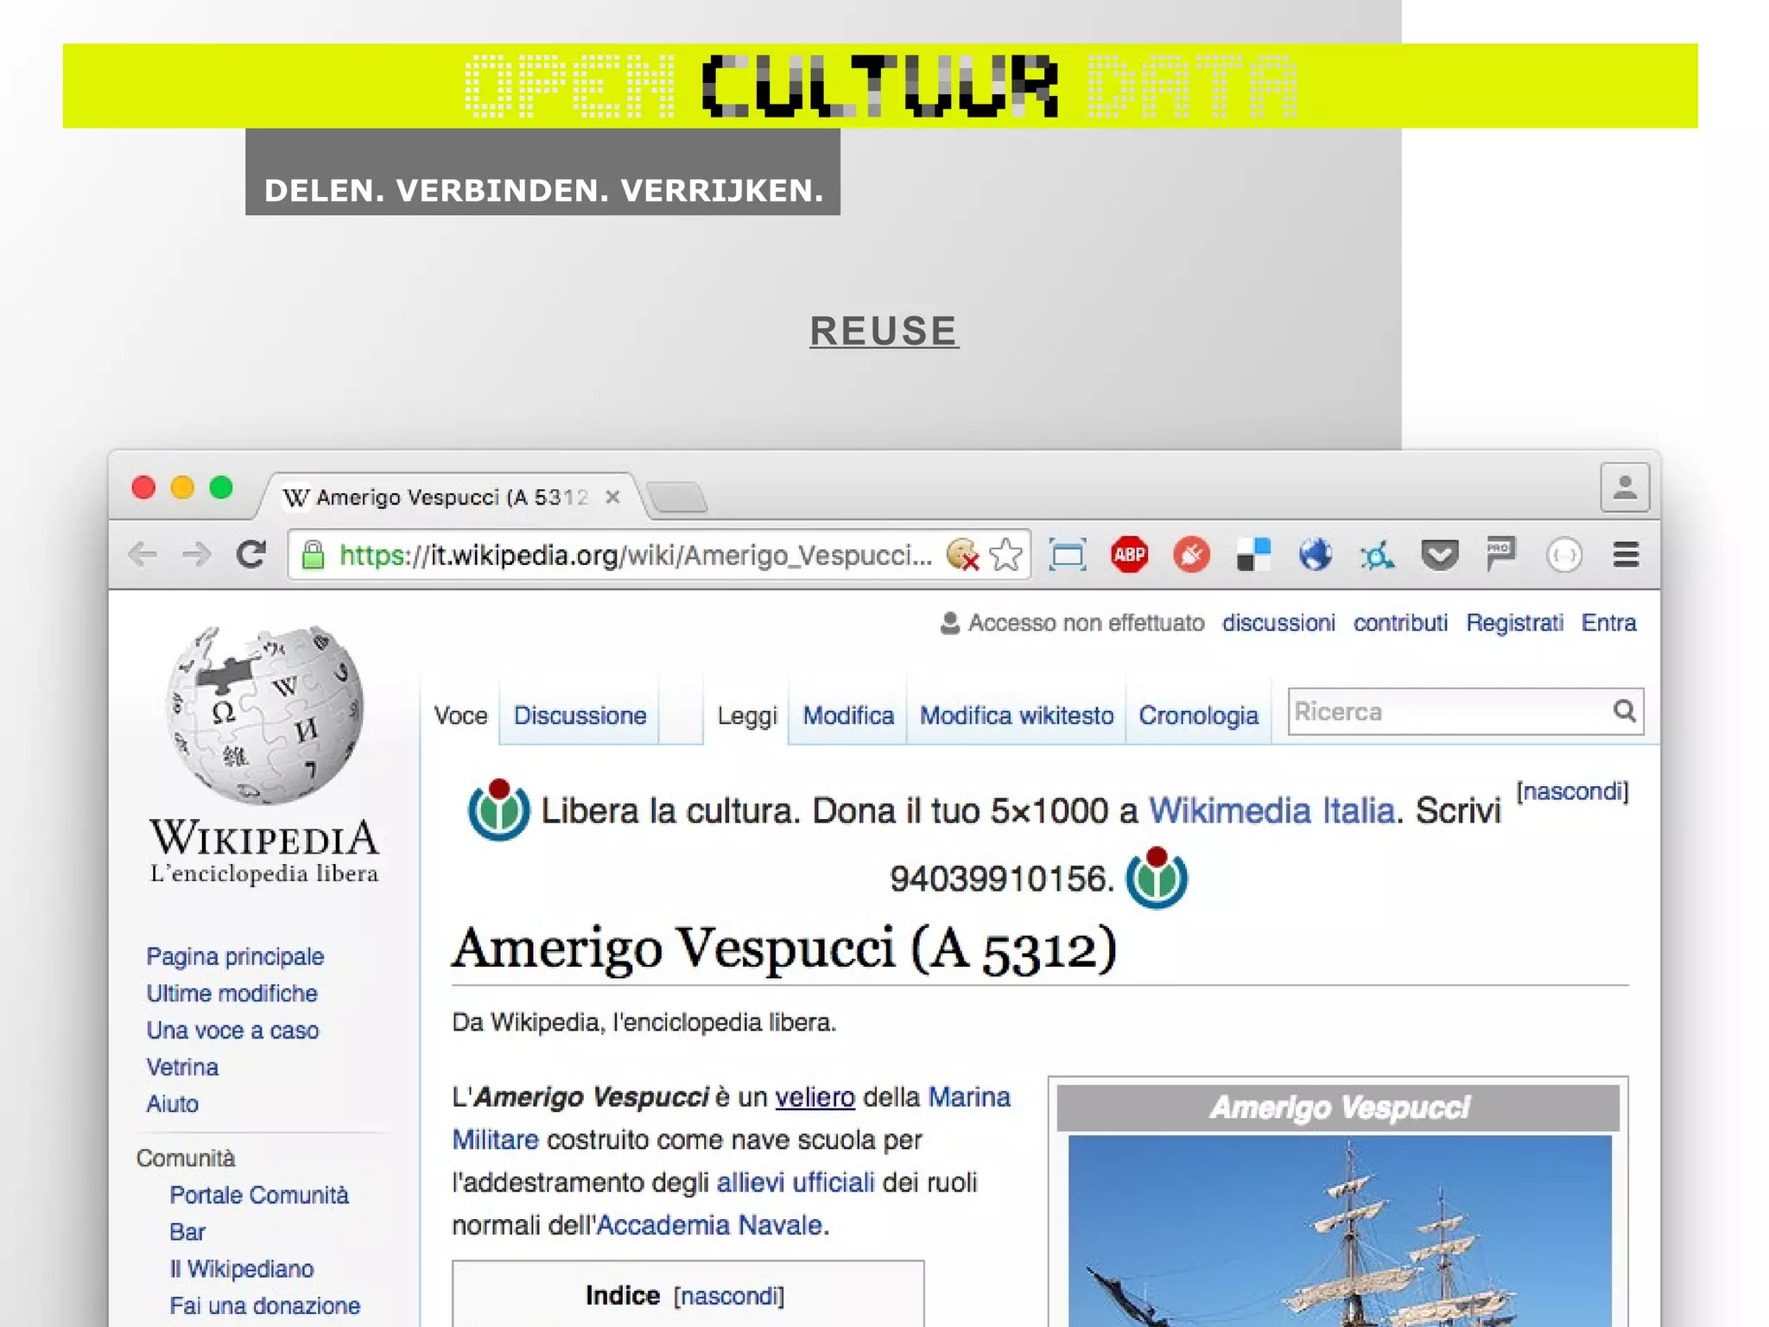Collapse the Indice table of contents

coord(729,1296)
